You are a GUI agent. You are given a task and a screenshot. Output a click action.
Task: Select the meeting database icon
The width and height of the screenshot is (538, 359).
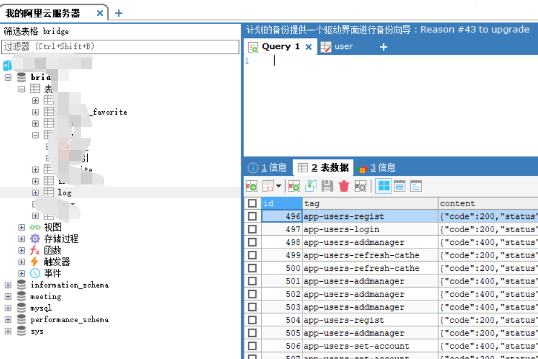[21, 297]
